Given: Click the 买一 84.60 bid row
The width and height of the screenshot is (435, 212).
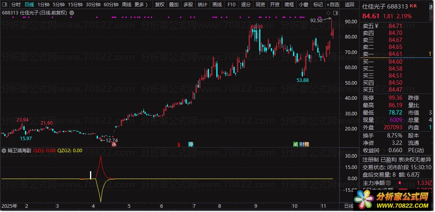Looking at the screenshot, I should [x=397, y=62].
